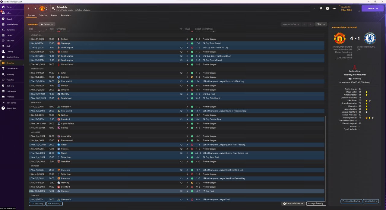This screenshot has width=386, height=210.
Task: Select the Chelsea FA Cup Final fixture row
Action: 177,191
